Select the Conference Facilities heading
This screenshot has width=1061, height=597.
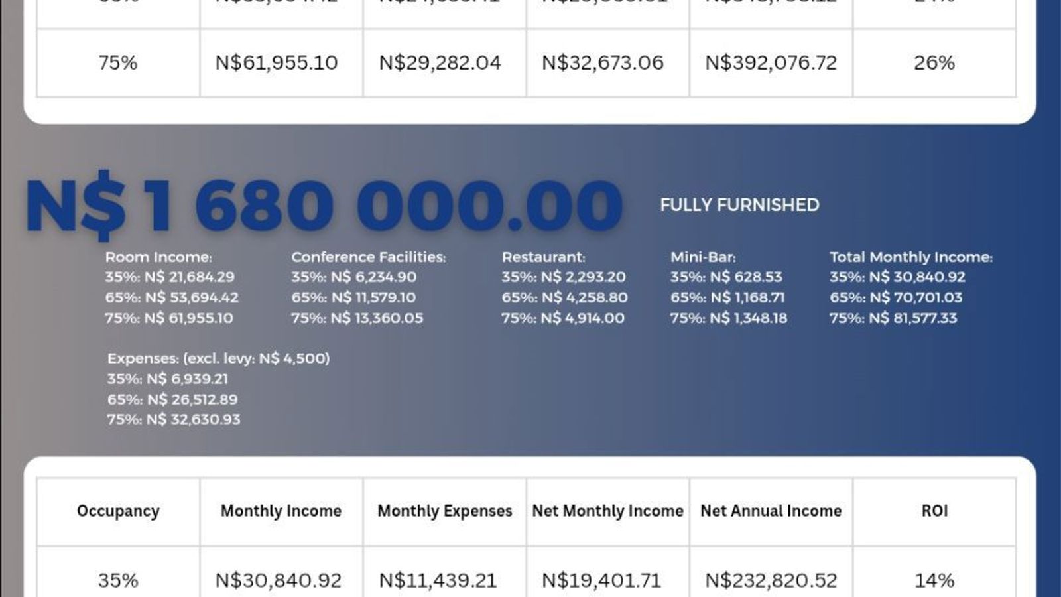(368, 257)
